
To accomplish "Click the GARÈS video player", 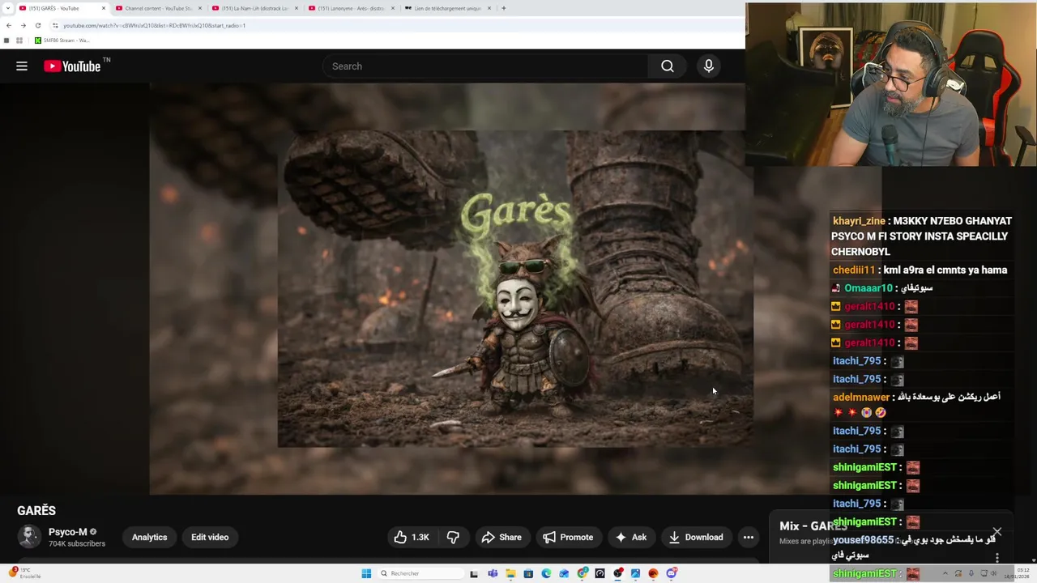I will (447, 288).
